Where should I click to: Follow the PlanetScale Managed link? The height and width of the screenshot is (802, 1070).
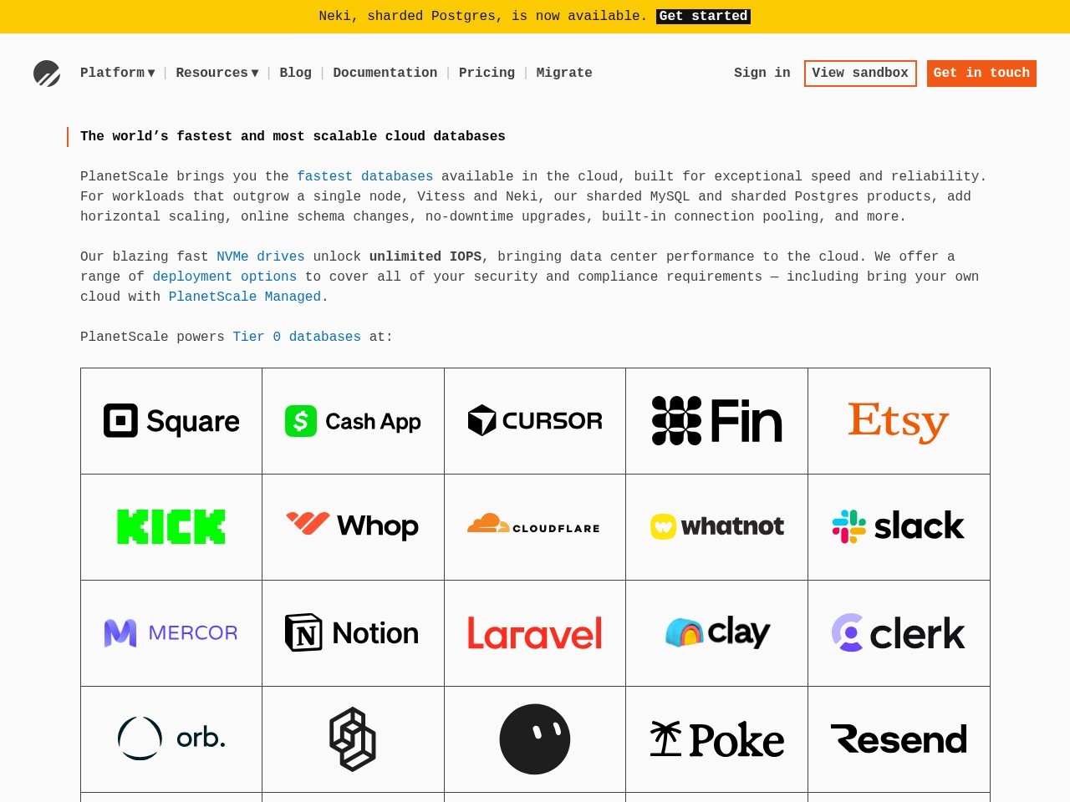(x=245, y=297)
